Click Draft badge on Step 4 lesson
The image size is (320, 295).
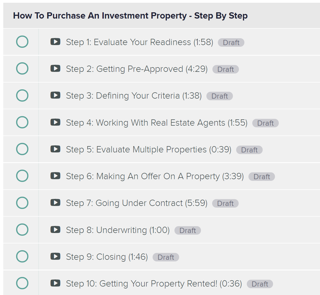pyautogui.click(x=265, y=123)
